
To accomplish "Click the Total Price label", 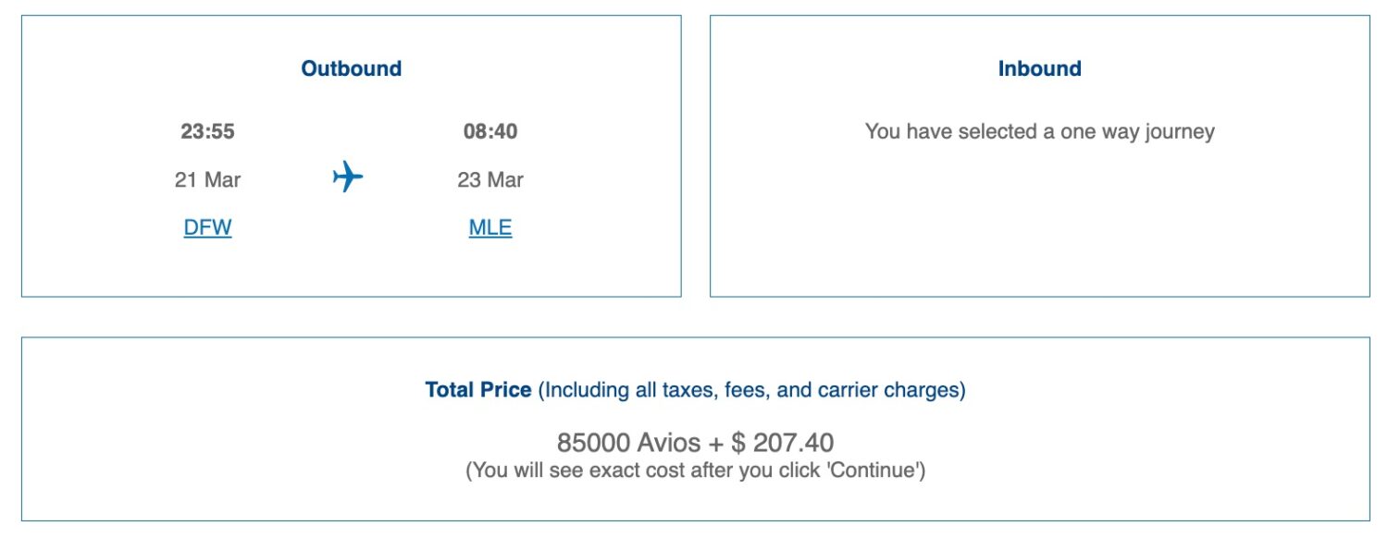I will [477, 389].
